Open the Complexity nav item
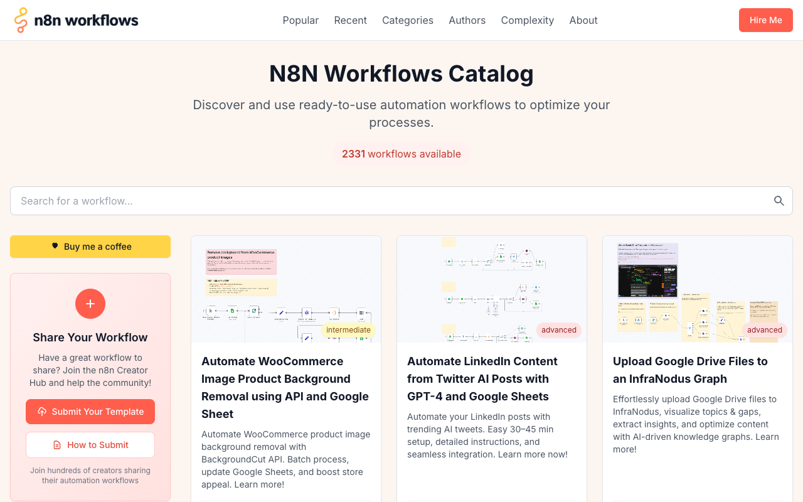803x502 pixels. tap(527, 20)
